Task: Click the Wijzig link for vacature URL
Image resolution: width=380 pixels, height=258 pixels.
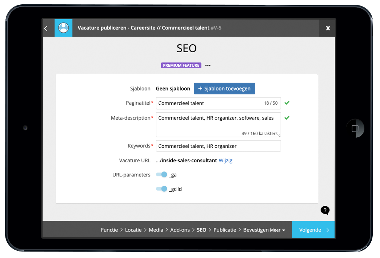Action: pos(225,161)
